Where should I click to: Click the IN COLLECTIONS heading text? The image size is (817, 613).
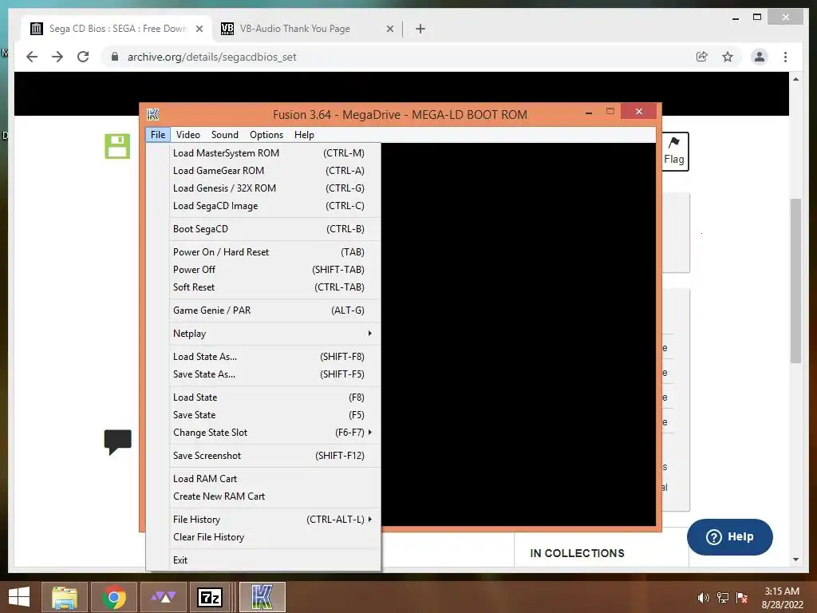pyautogui.click(x=578, y=553)
